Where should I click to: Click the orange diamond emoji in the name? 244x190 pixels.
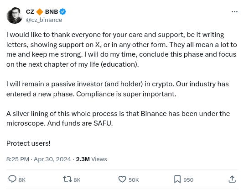pos(40,12)
